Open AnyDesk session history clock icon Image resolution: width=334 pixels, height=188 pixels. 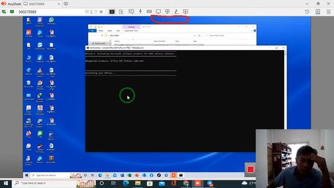click(x=307, y=11)
